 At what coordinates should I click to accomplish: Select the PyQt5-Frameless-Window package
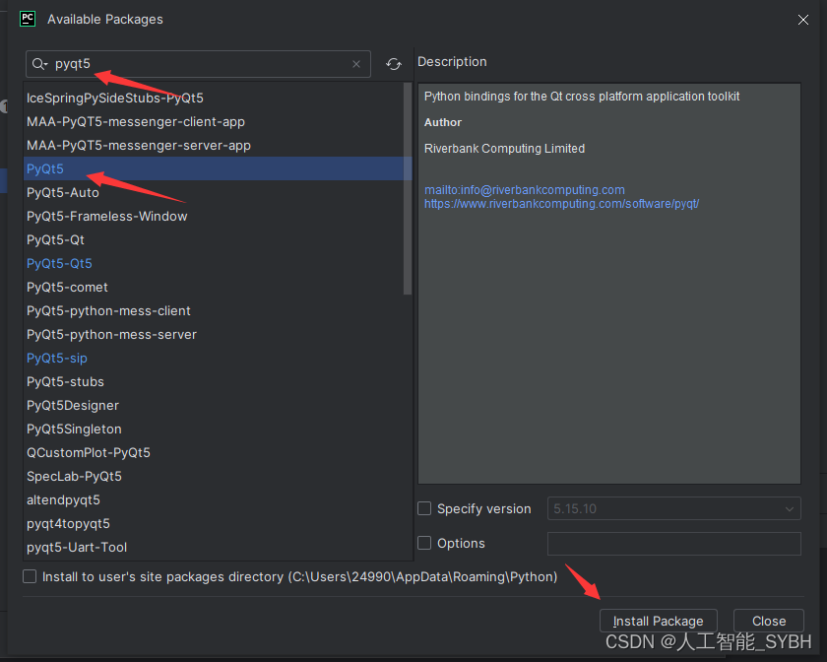pyautogui.click(x=218, y=216)
